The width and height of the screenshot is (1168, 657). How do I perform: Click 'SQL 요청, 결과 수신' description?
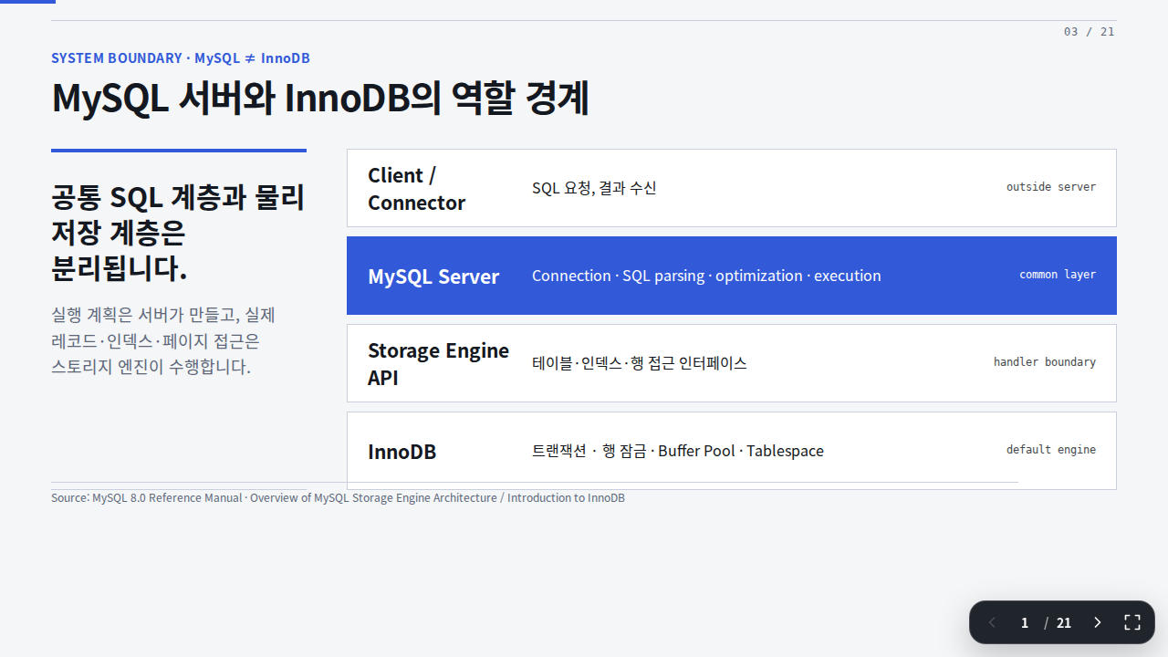(x=594, y=188)
